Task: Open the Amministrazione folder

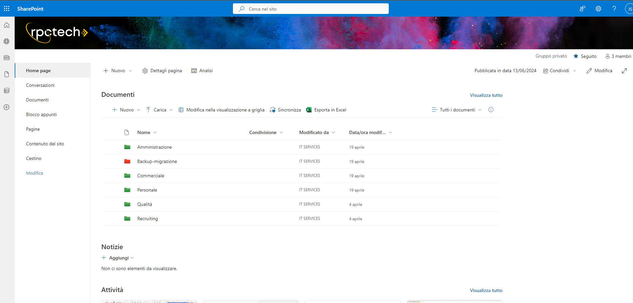Action: coord(154,147)
